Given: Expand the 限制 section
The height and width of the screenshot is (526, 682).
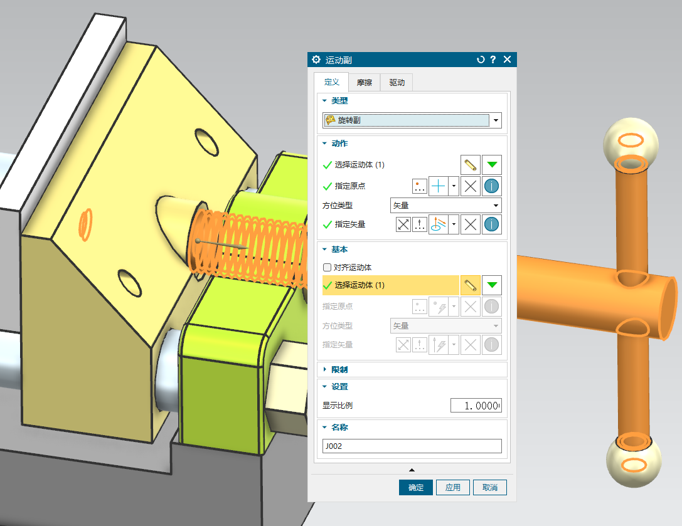Looking at the screenshot, I should point(325,369).
